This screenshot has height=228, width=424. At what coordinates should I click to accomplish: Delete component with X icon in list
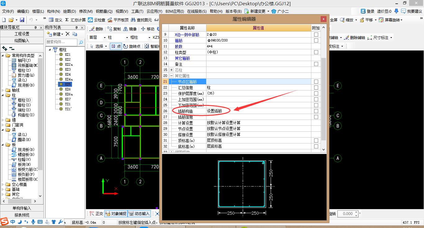tap(68, 34)
